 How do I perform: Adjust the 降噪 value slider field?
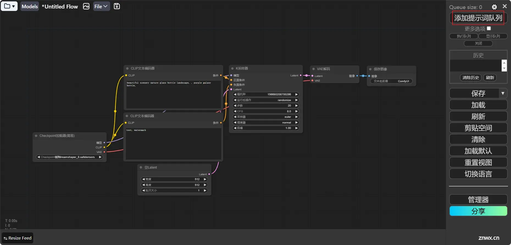(x=266, y=128)
